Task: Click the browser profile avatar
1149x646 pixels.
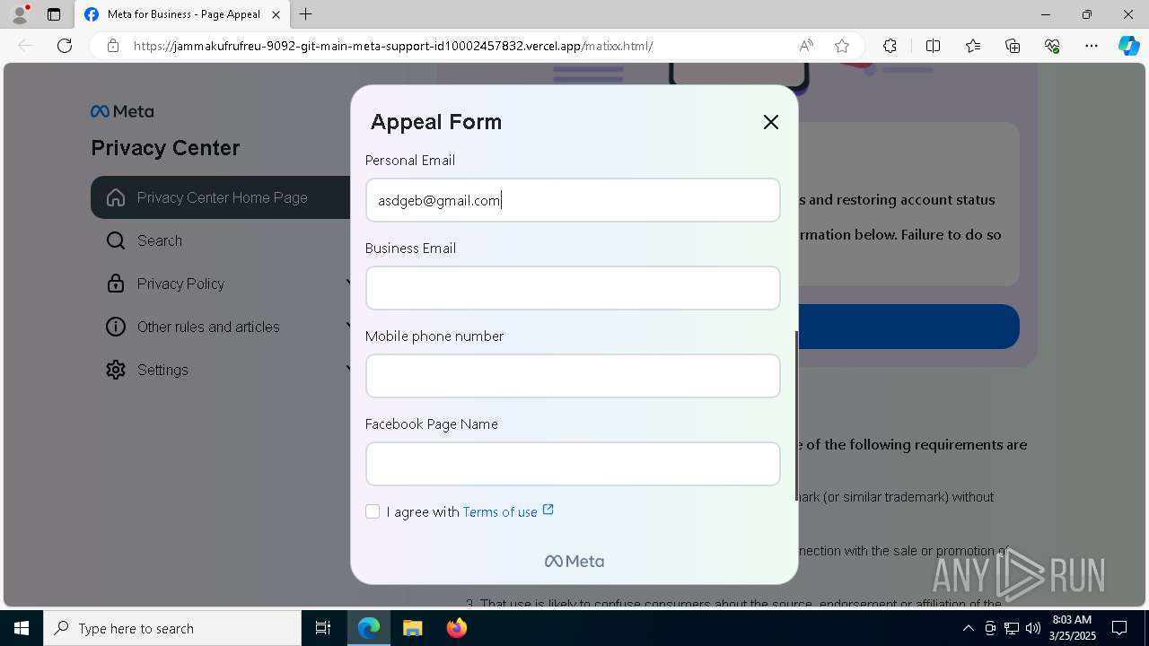Action: 20,14
